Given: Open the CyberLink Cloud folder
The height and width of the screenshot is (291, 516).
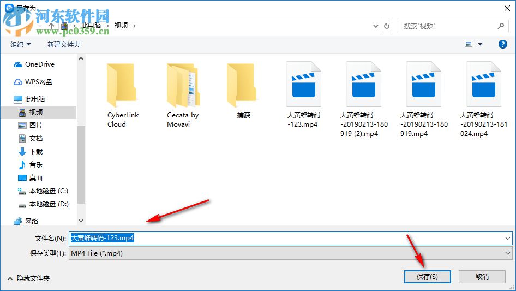Looking at the screenshot, I should point(121,95).
